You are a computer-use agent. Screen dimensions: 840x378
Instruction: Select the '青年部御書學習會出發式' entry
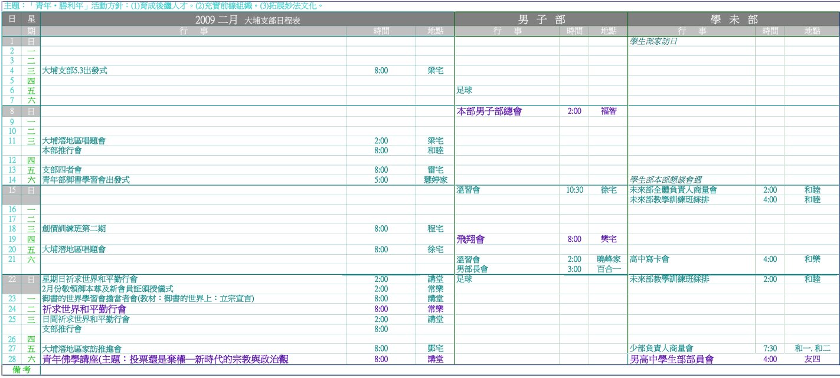tap(86, 179)
